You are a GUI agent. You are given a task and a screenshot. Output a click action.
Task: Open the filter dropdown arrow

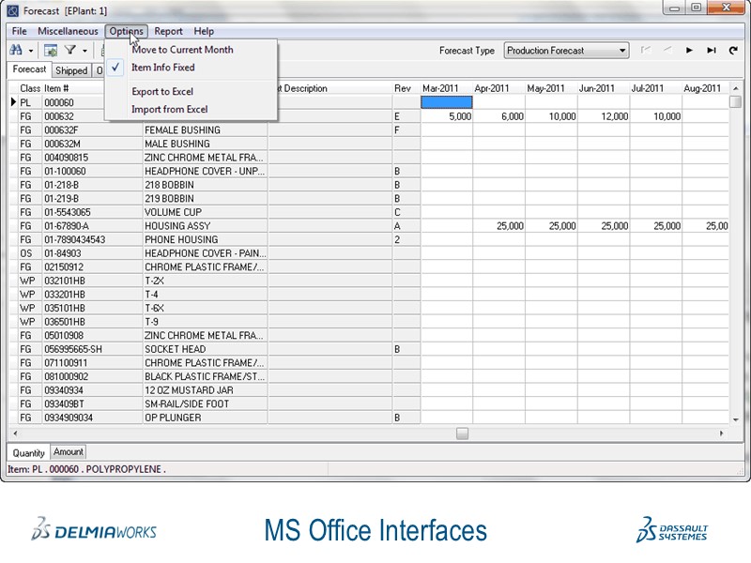coord(85,50)
